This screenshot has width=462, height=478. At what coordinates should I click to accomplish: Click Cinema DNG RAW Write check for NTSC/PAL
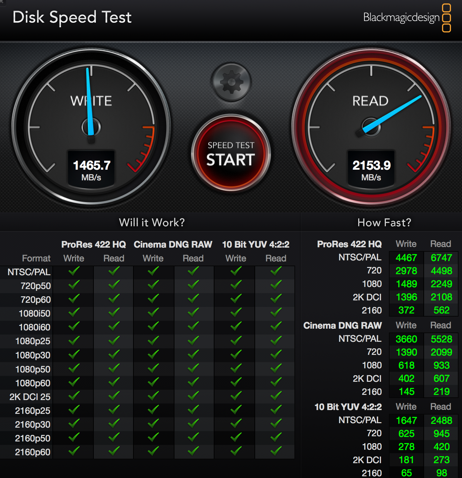153,271
